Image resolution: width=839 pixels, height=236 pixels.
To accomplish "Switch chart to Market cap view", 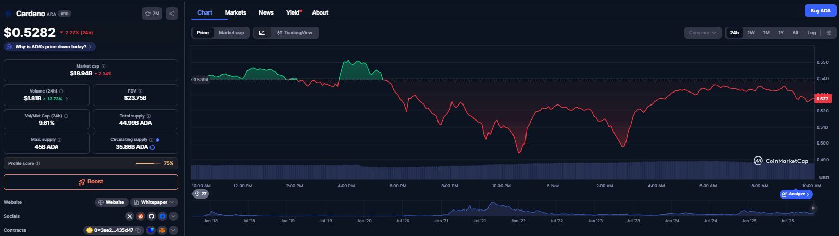I will tap(231, 33).
